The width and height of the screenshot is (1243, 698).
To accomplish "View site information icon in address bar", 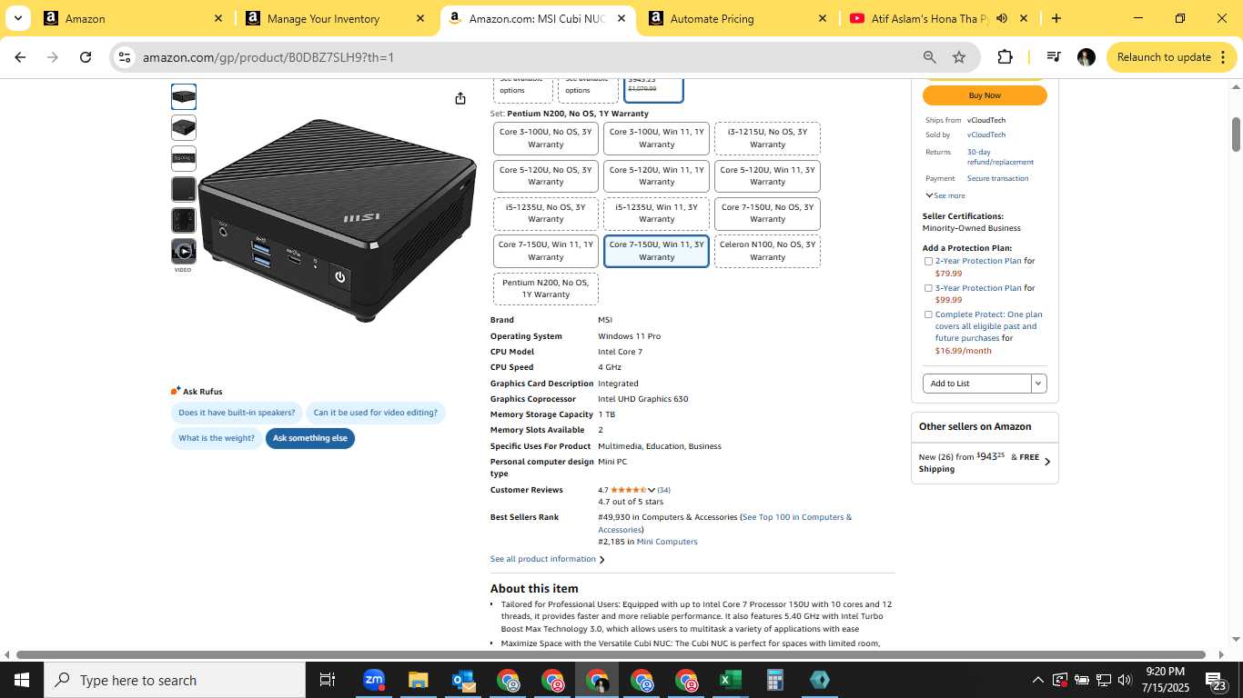I will 125,57.
